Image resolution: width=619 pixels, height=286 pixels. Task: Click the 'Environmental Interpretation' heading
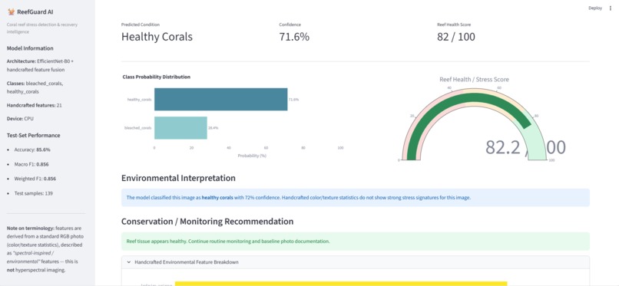(178, 178)
